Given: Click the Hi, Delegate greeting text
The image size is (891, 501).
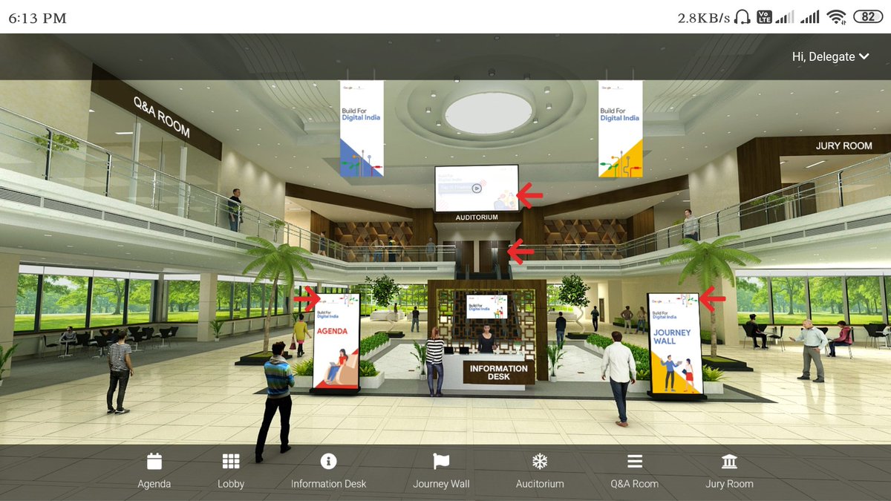Looking at the screenshot, I should point(823,56).
